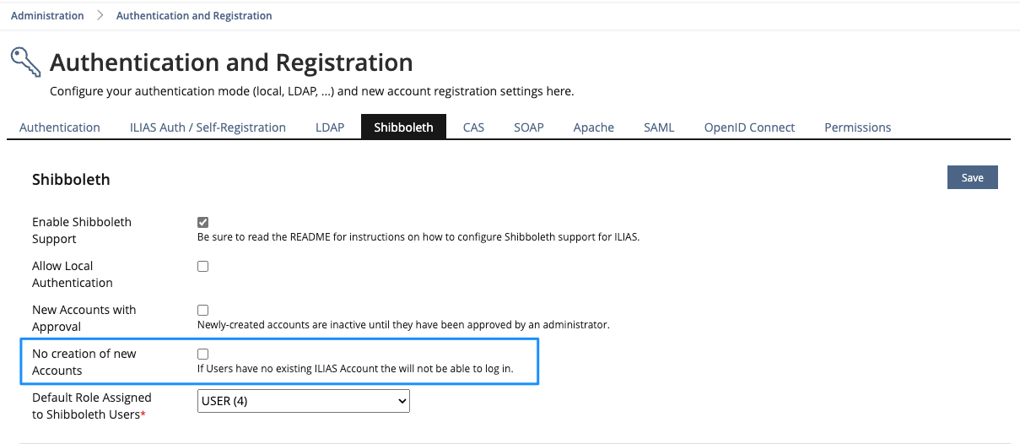Tick New Accounts with Approval checkbox

coord(202,311)
